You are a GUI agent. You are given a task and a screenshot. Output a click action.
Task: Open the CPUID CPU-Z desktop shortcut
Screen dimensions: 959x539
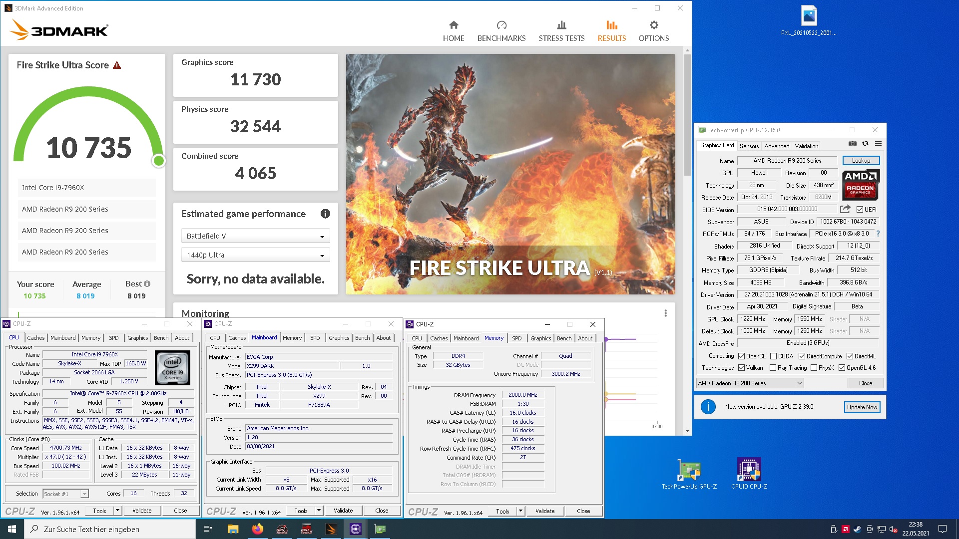coord(749,474)
